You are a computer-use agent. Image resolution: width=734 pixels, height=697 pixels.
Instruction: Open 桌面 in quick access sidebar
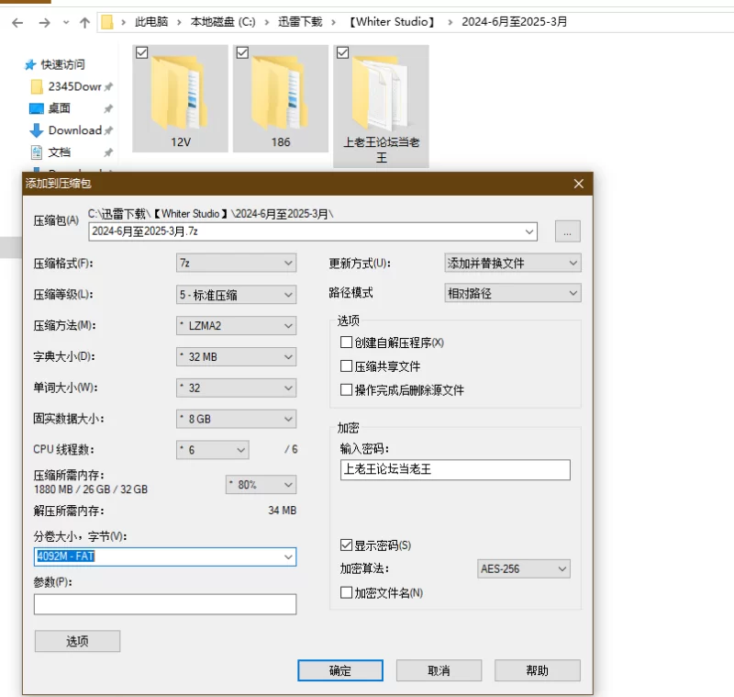[x=59, y=108]
